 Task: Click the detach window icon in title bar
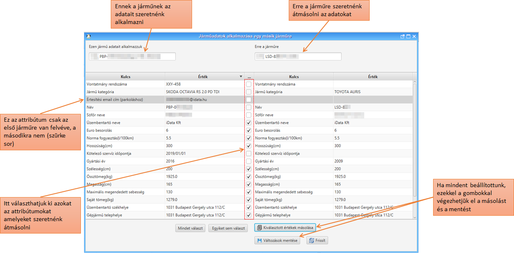(402, 36)
